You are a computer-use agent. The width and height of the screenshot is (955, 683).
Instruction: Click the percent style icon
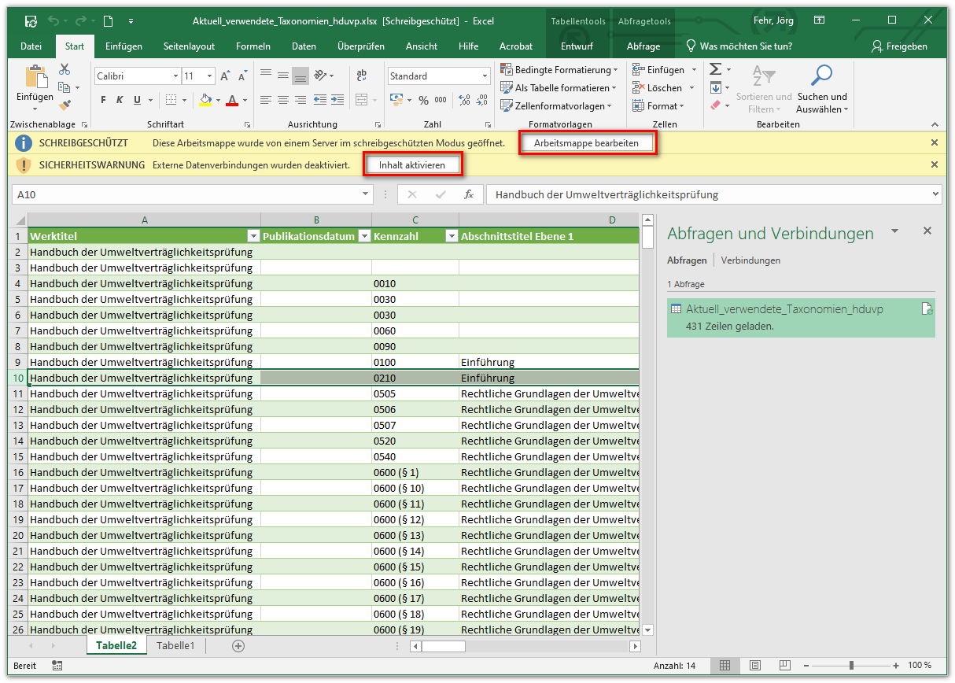click(x=423, y=100)
